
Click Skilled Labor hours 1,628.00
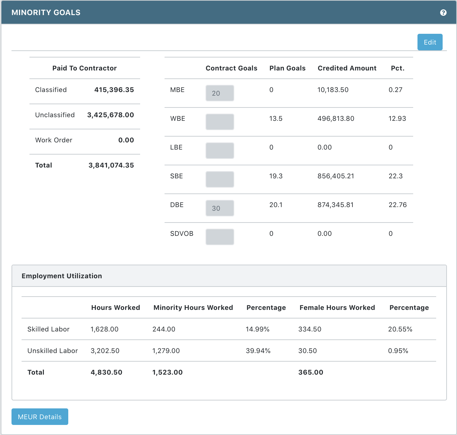tap(105, 329)
